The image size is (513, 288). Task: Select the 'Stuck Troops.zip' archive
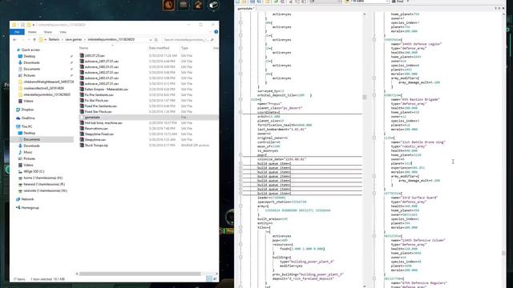(96, 146)
